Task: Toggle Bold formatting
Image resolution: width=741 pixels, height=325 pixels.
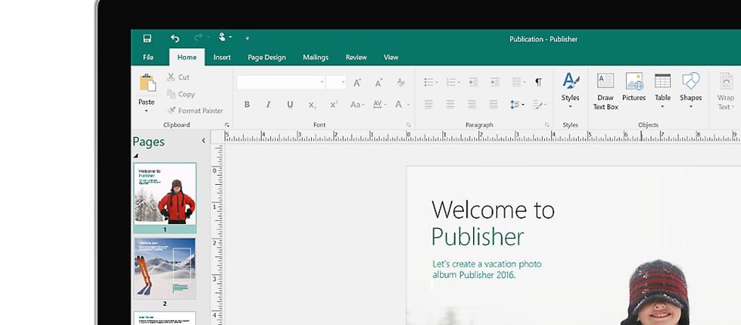Action: (247, 105)
